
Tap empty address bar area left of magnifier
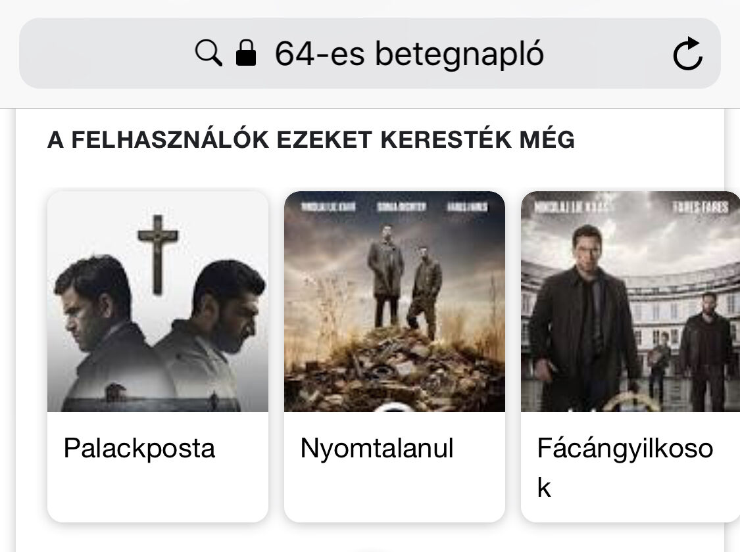click(x=105, y=54)
